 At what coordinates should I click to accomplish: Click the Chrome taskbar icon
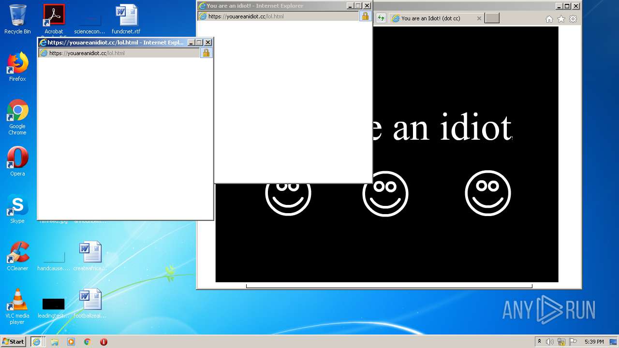(x=88, y=342)
